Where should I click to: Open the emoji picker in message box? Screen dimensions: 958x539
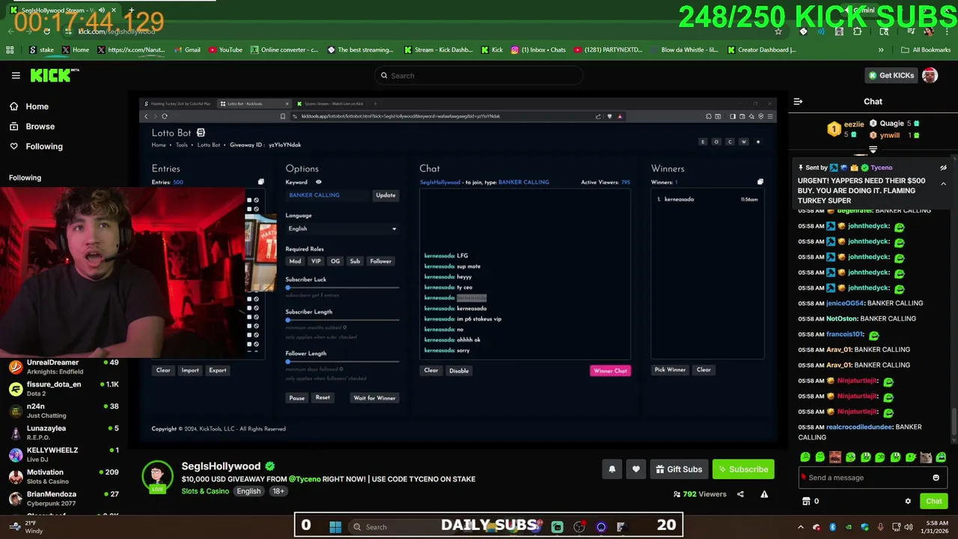[x=936, y=478]
